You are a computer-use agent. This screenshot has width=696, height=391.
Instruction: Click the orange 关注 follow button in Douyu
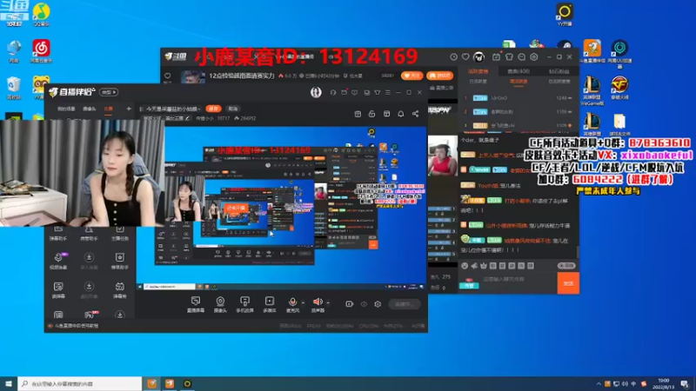[x=412, y=76]
